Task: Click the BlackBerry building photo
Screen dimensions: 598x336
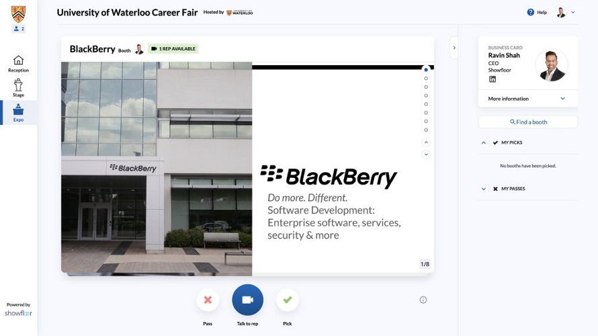Action: pyautogui.click(x=157, y=169)
